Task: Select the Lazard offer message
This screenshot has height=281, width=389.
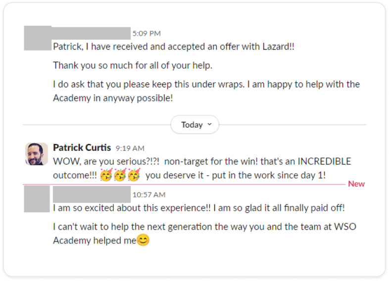Action: (174, 47)
